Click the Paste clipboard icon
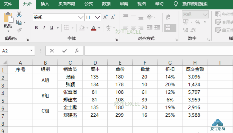 (8, 18)
